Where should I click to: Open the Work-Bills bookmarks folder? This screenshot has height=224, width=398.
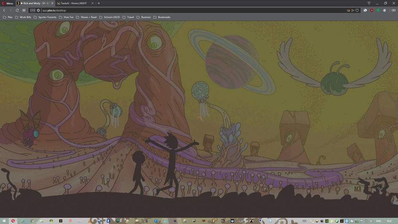click(x=23, y=17)
